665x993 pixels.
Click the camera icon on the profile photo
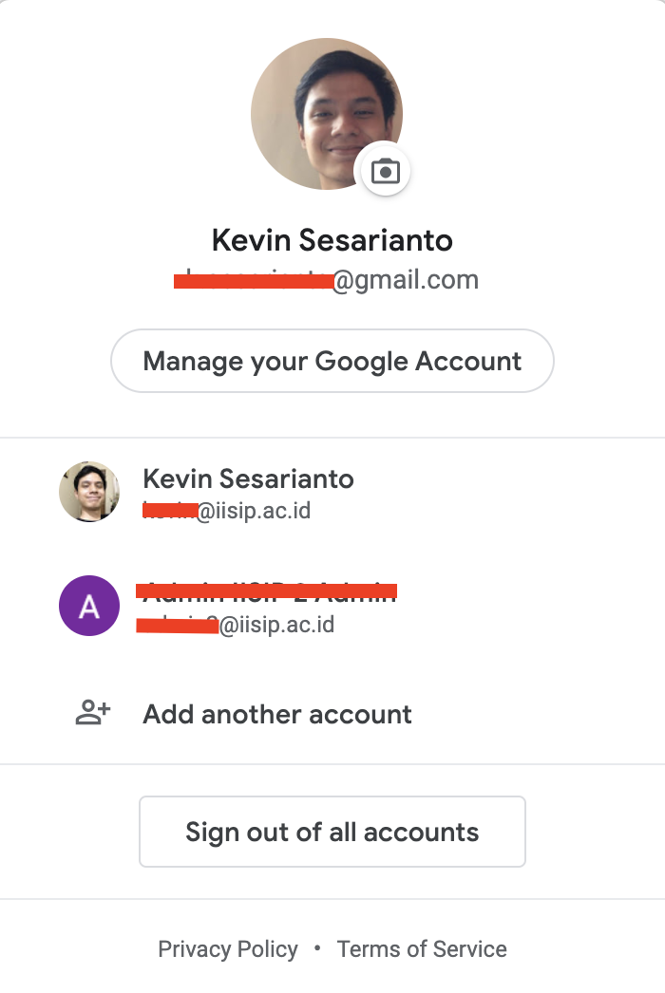tap(385, 172)
